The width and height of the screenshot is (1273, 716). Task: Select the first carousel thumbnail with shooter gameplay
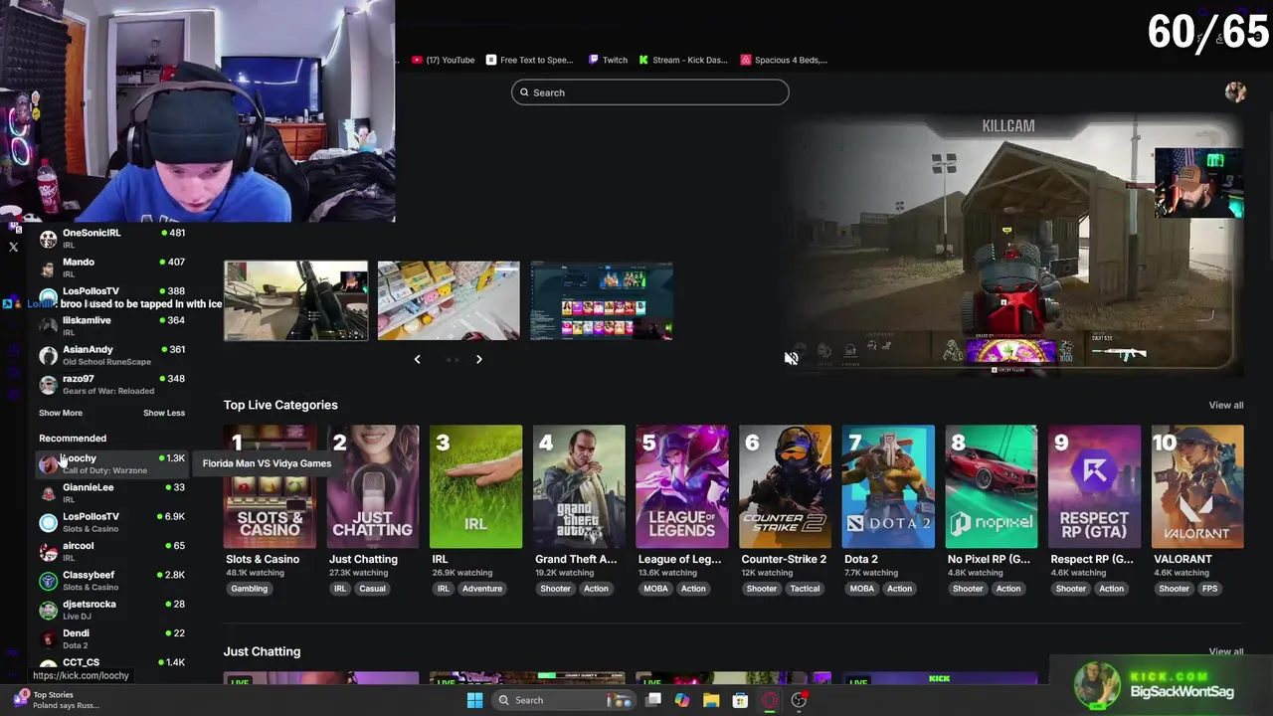point(295,301)
